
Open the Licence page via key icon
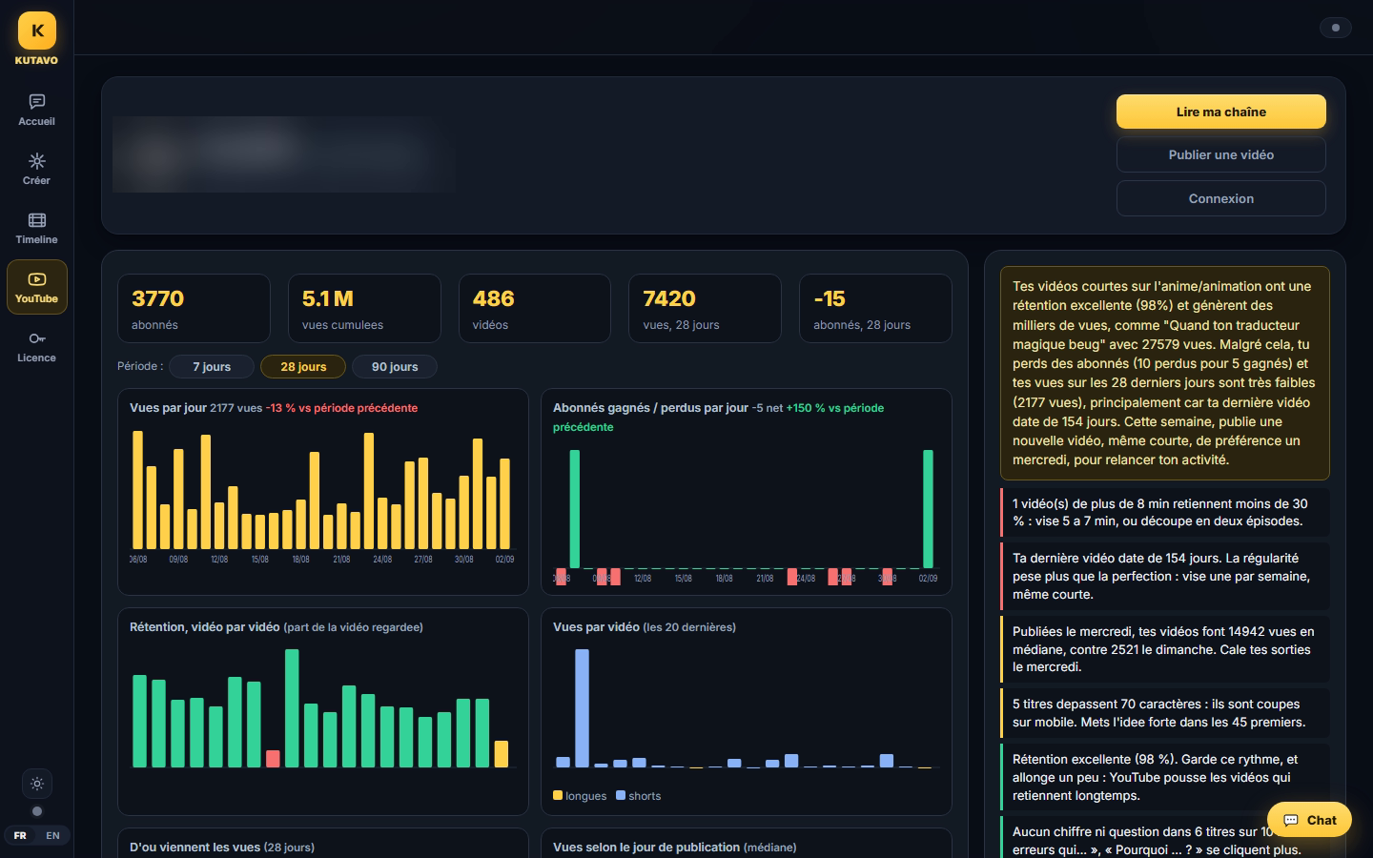tap(37, 346)
